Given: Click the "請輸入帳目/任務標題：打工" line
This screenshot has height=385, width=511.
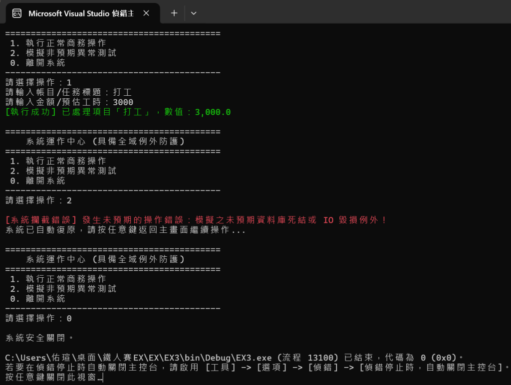Looking at the screenshot, I should point(68,92).
